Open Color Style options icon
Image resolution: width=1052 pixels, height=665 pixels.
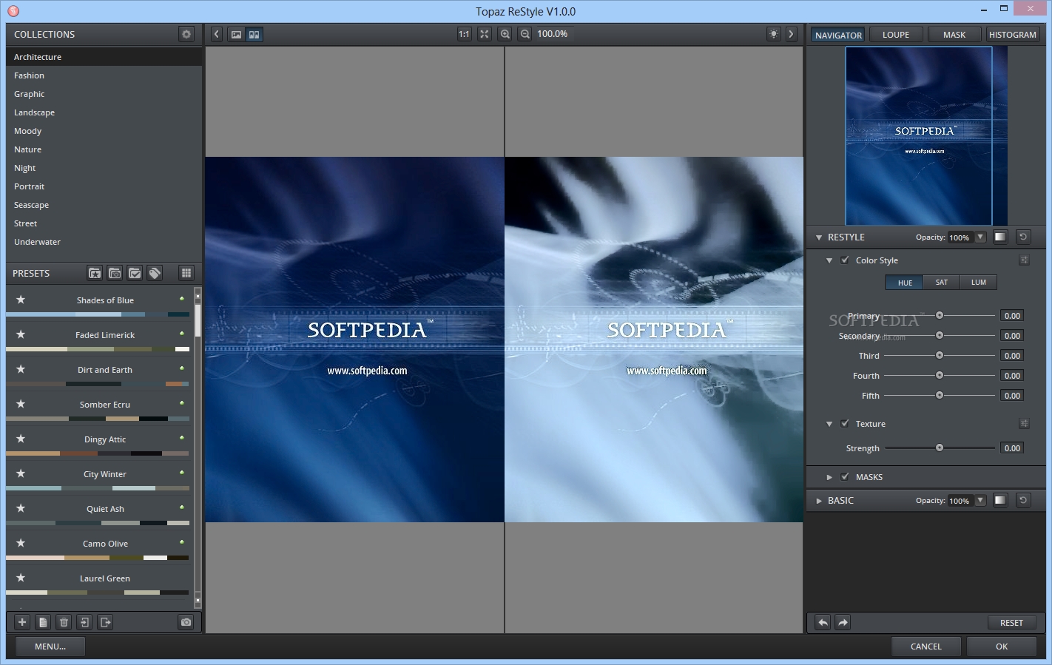[x=1024, y=260]
